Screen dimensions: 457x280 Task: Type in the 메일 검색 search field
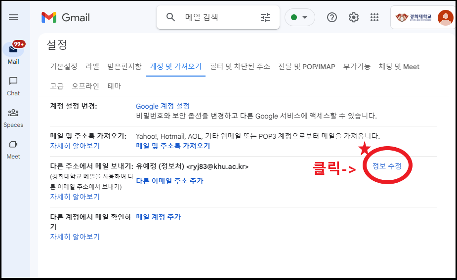tap(217, 18)
